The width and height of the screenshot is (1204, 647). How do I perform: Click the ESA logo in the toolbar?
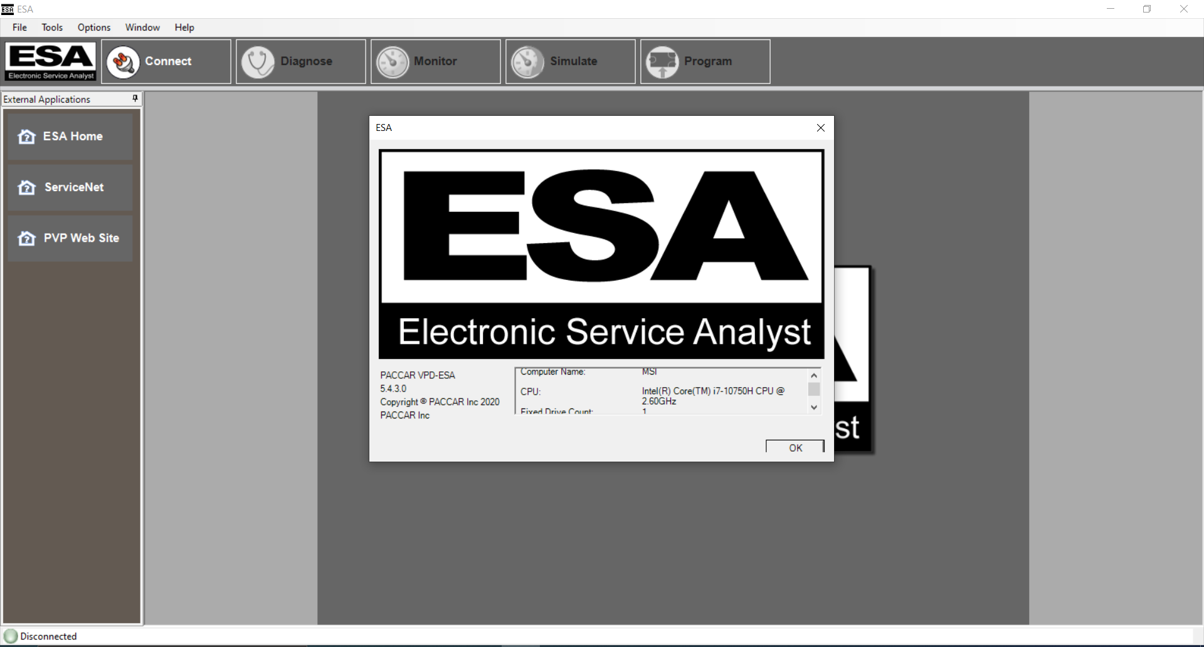click(50, 61)
